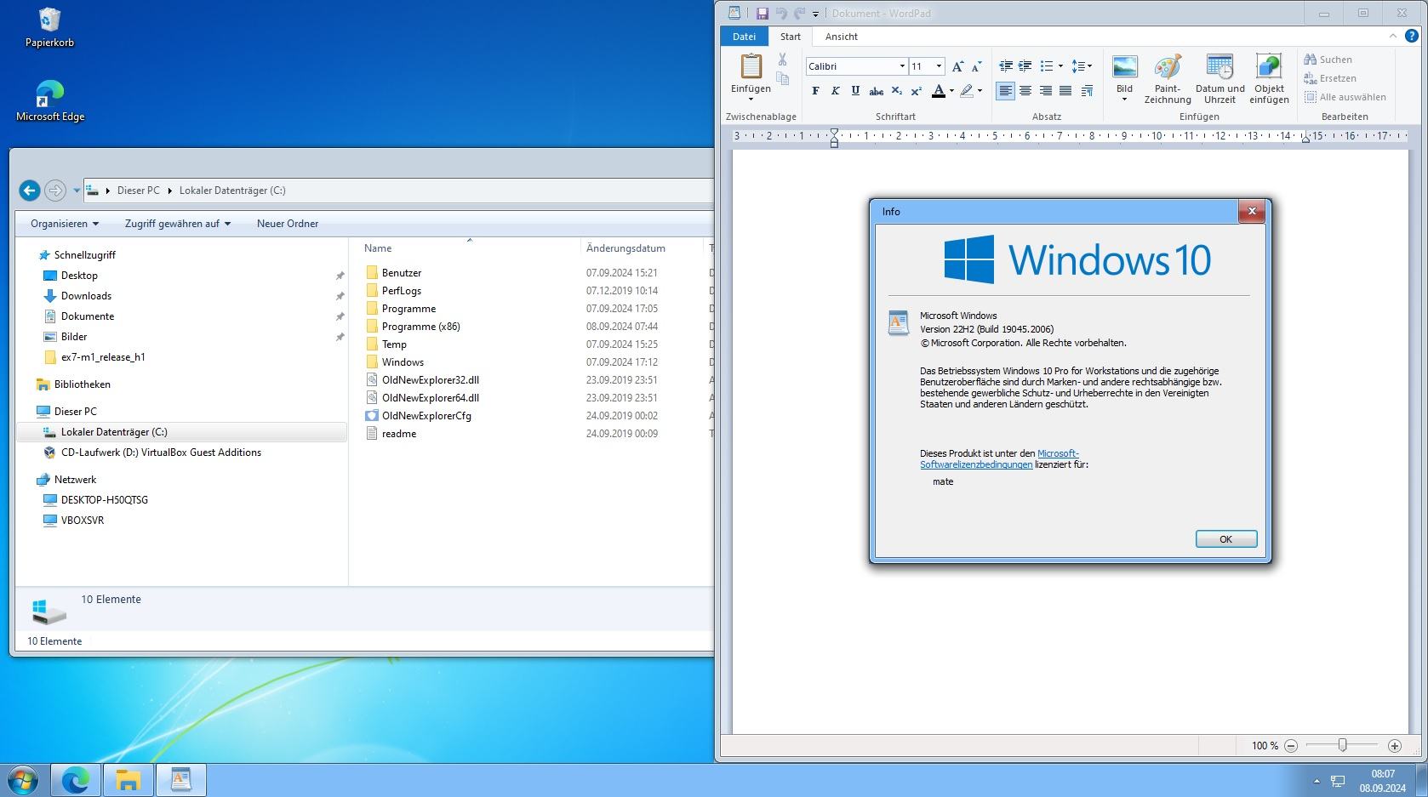Open the paragraph settings icon
Screen dimensions: 1428x797
pyautogui.click(x=1087, y=91)
